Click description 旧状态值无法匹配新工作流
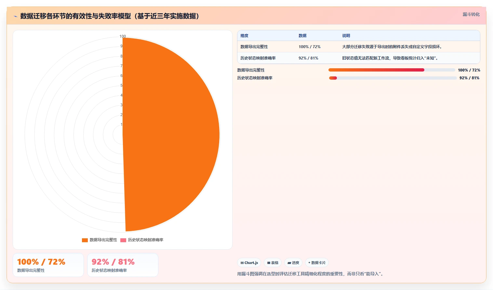This screenshot has width=493, height=290. (x=391, y=58)
